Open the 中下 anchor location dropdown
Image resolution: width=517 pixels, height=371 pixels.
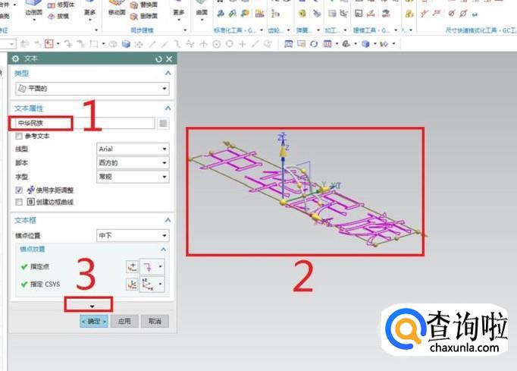133,235
